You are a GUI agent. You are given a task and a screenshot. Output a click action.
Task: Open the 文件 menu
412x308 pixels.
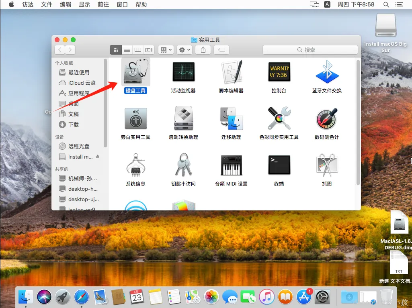(x=47, y=4)
